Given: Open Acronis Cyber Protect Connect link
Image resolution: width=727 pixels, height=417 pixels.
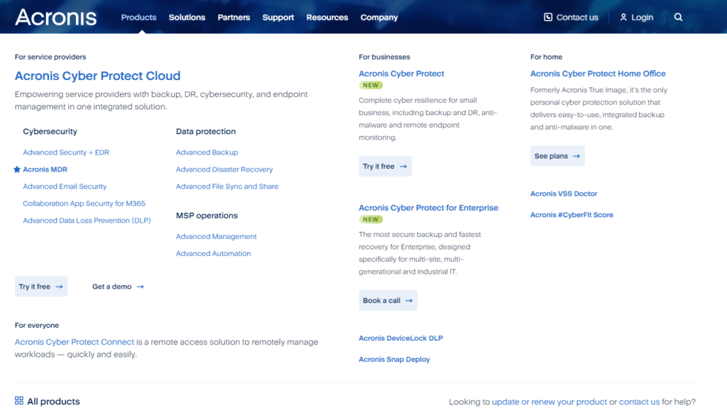Looking at the screenshot, I should click(74, 342).
